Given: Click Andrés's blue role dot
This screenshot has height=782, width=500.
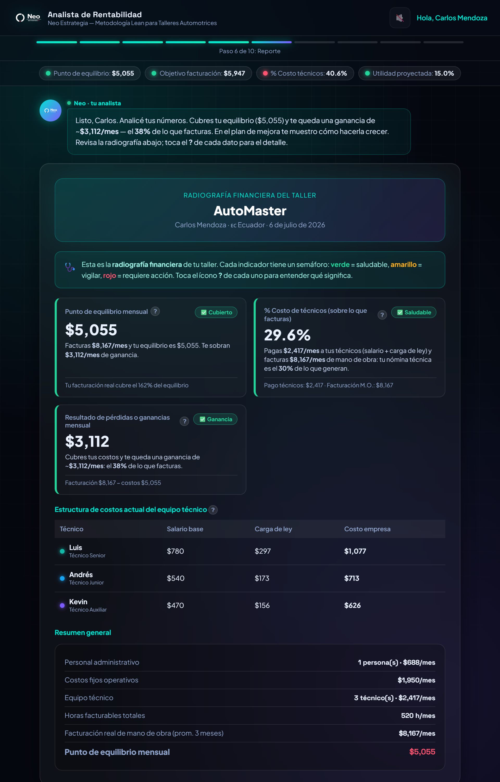Looking at the screenshot, I should (x=62, y=578).
